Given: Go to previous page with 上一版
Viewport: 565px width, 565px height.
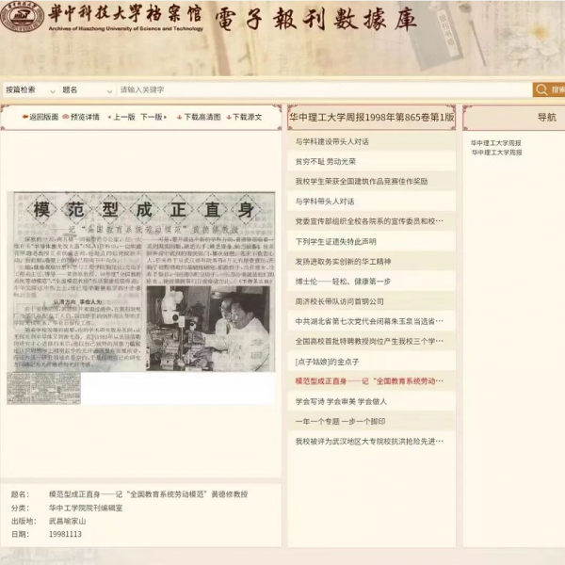Looking at the screenshot, I should pyautogui.click(x=123, y=118).
